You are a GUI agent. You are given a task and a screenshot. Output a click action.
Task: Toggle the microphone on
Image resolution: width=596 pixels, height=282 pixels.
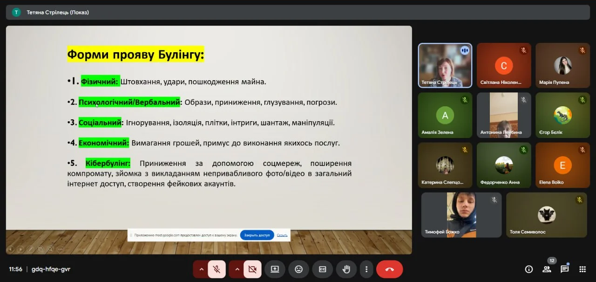(217, 269)
